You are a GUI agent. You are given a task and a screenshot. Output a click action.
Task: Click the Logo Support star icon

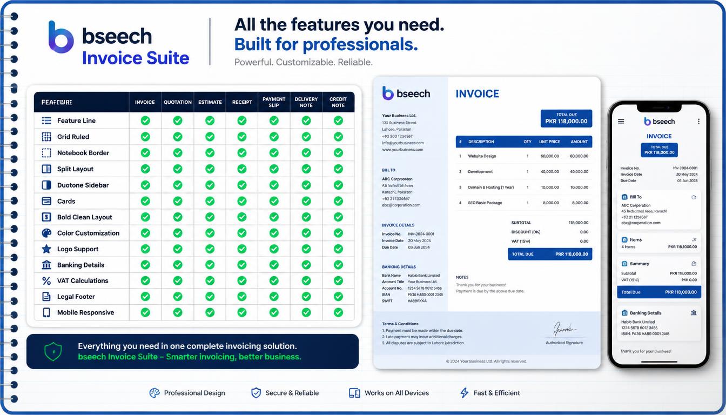click(46, 249)
